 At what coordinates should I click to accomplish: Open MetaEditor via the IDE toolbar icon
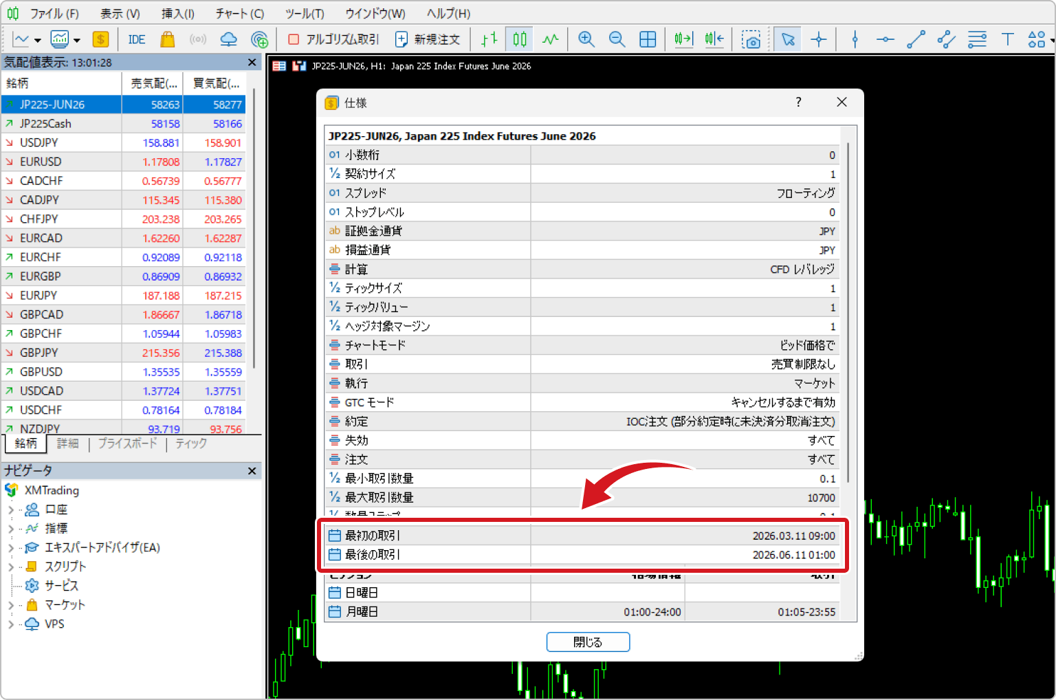(x=135, y=39)
